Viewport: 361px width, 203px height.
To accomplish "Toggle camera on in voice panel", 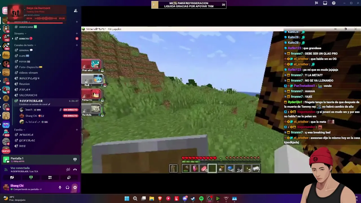I will pos(12,177).
